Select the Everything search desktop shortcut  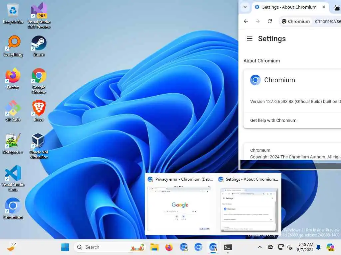[13, 46]
